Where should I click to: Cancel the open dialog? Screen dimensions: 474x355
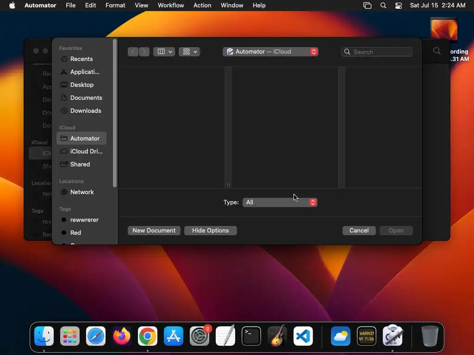(x=359, y=230)
